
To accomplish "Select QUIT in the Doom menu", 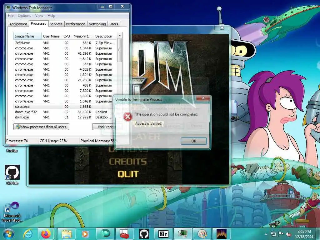I will pyautogui.click(x=128, y=174).
